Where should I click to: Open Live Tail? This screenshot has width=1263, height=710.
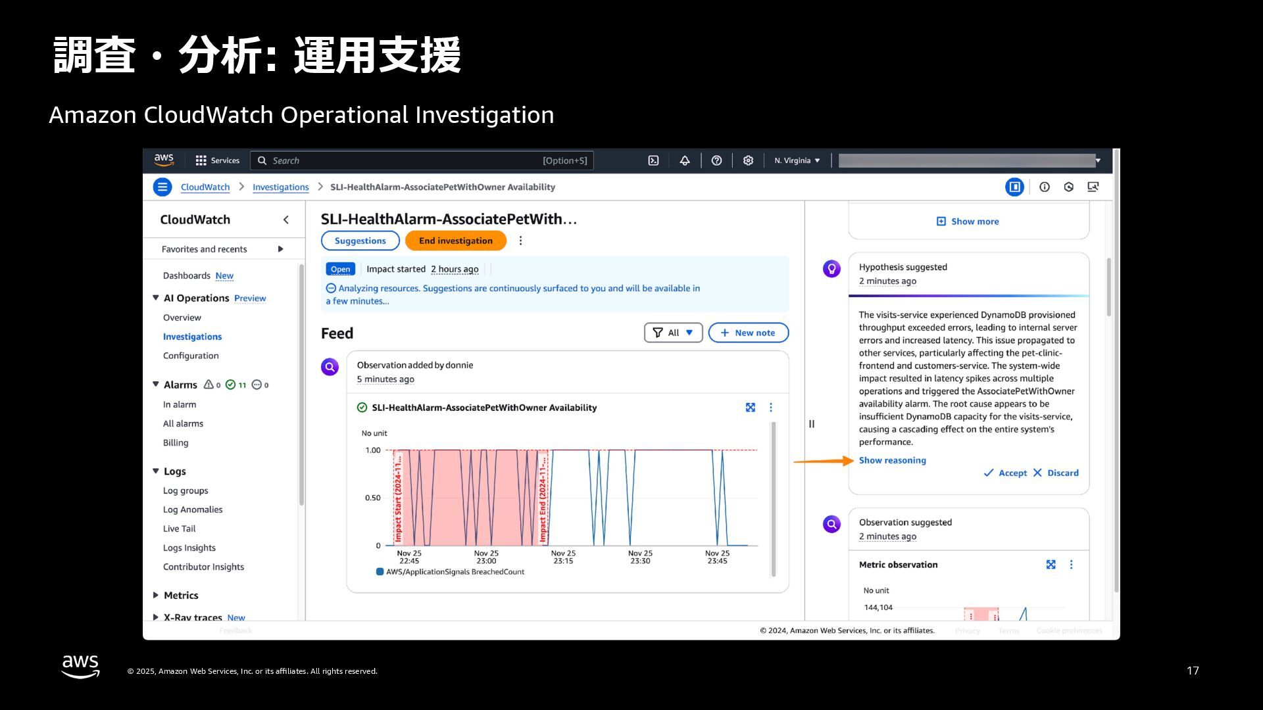coord(179,529)
